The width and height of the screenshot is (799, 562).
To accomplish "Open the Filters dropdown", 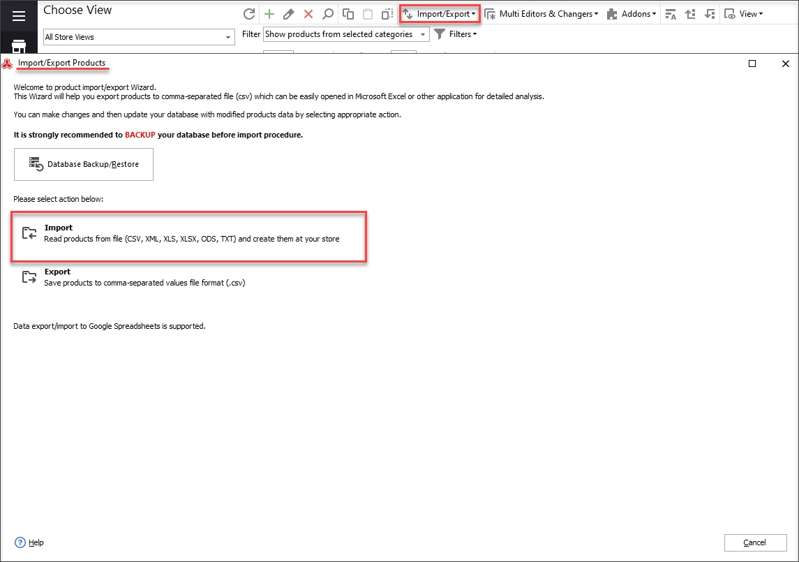I will point(456,34).
